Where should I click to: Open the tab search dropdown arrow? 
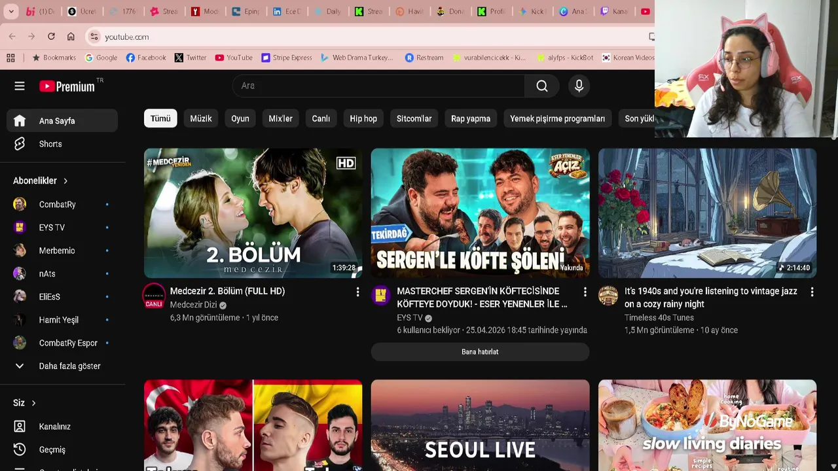point(11,11)
